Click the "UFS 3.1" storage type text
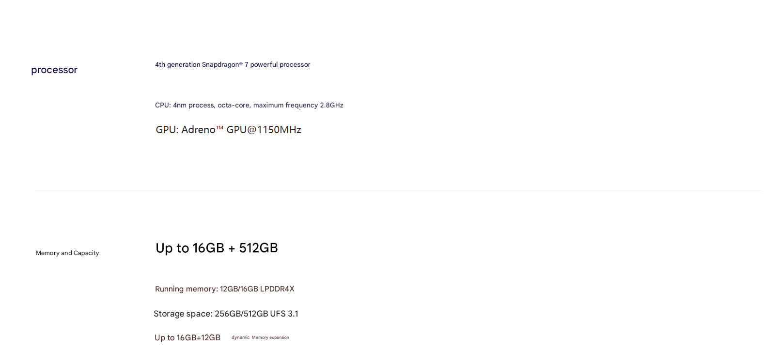This screenshot has width=780, height=364. tap(284, 314)
